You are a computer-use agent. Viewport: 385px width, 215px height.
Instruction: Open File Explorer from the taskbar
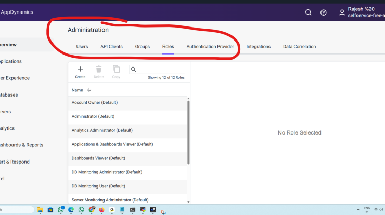[40, 210]
